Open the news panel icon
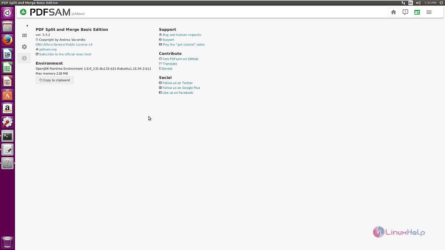 pyautogui.click(x=405, y=12)
